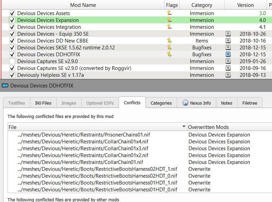
Task: Click the flag icon for Devious Devices SKSE 1.5.62
Action: click(x=169, y=47)
